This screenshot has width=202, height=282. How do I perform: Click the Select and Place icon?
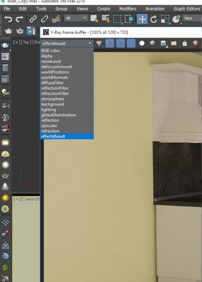tap(176, 19)
